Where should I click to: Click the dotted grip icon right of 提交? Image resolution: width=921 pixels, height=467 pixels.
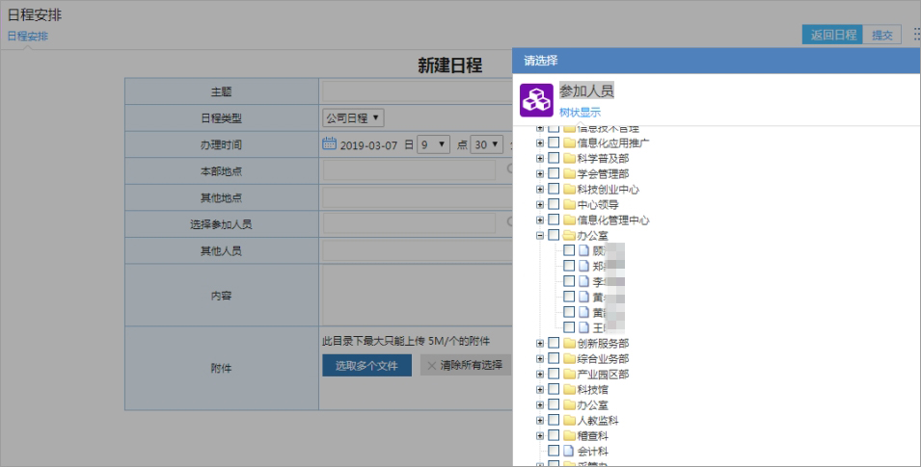click(x=916, y=34)
